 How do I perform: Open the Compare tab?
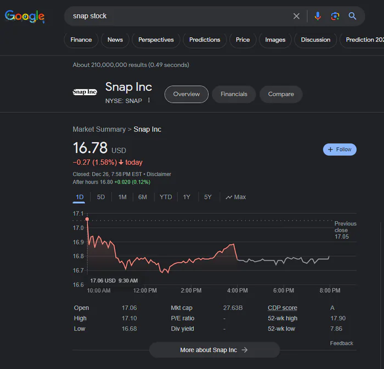click(x=281, y=94)
